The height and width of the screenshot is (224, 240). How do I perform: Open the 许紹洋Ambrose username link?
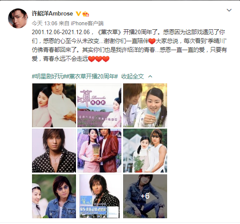[52, 14]
